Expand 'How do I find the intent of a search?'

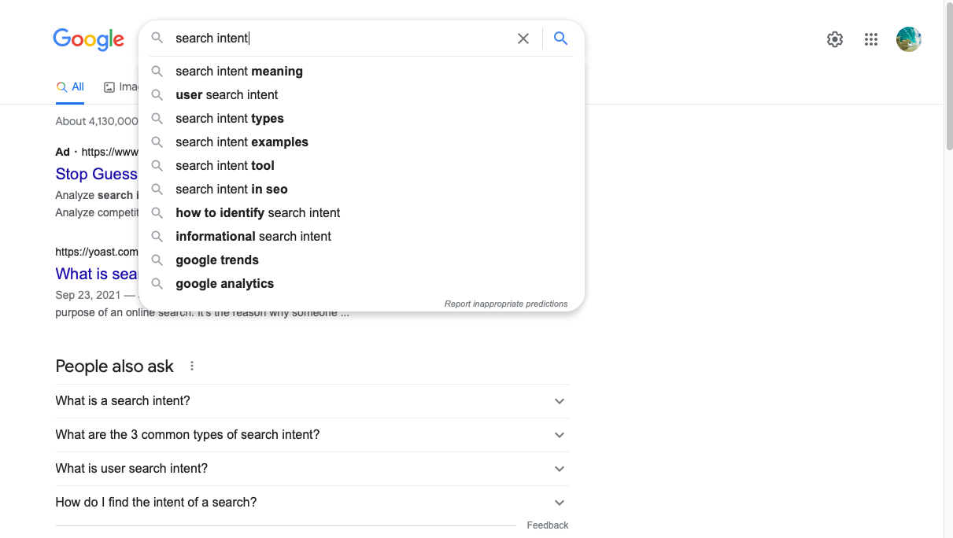(311, 502)
